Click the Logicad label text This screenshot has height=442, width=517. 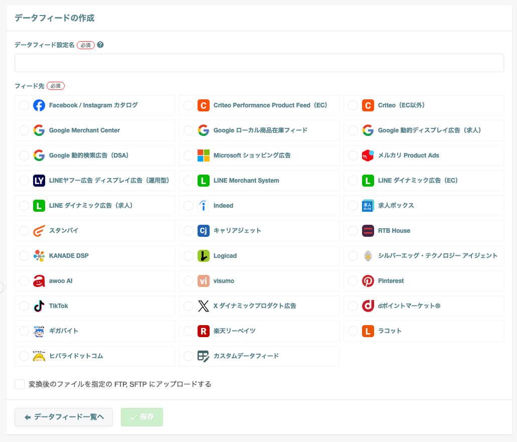point(225,256)
